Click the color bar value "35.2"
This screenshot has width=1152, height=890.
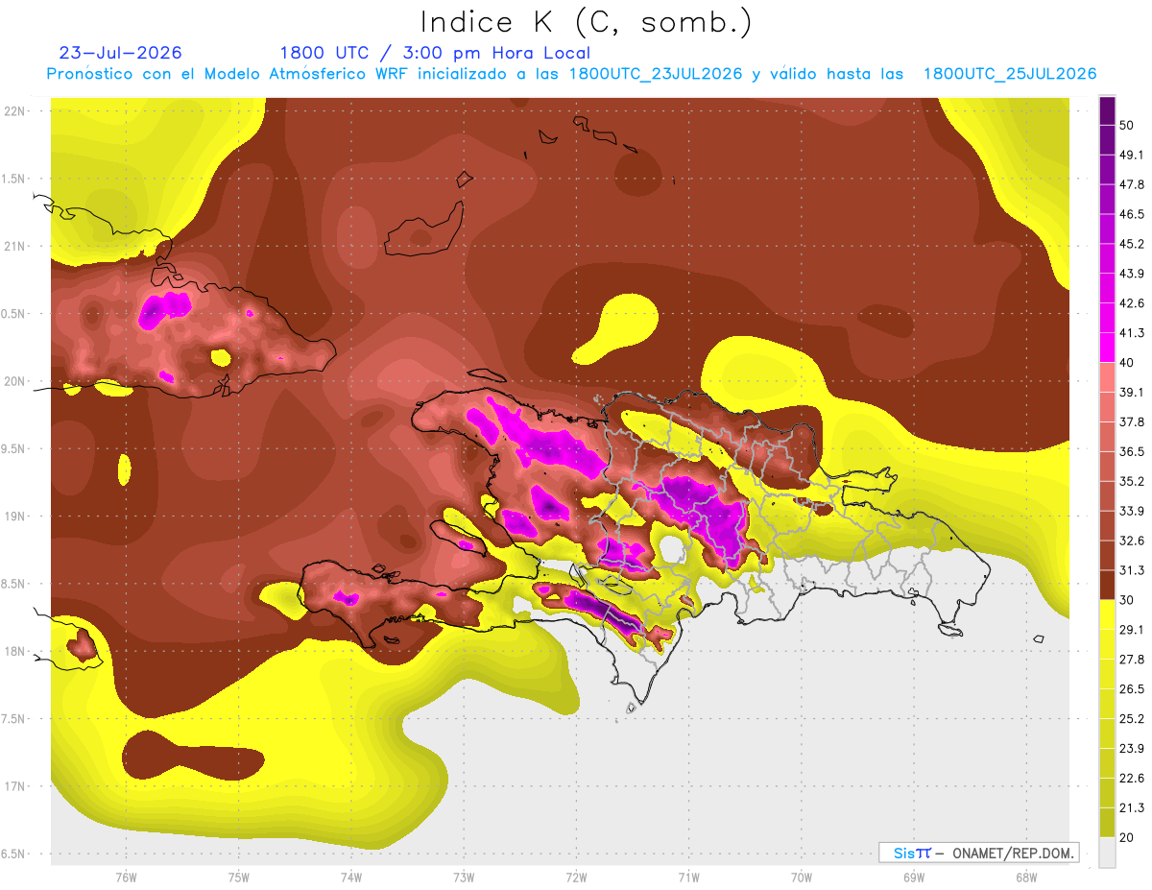[x=1132, y=481]
